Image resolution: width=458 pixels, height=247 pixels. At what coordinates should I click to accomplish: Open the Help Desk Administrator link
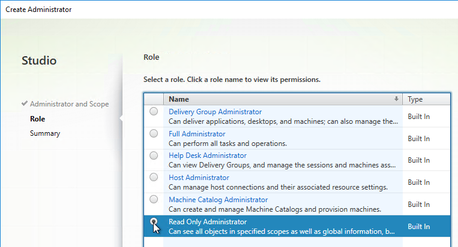pos(207,155)
